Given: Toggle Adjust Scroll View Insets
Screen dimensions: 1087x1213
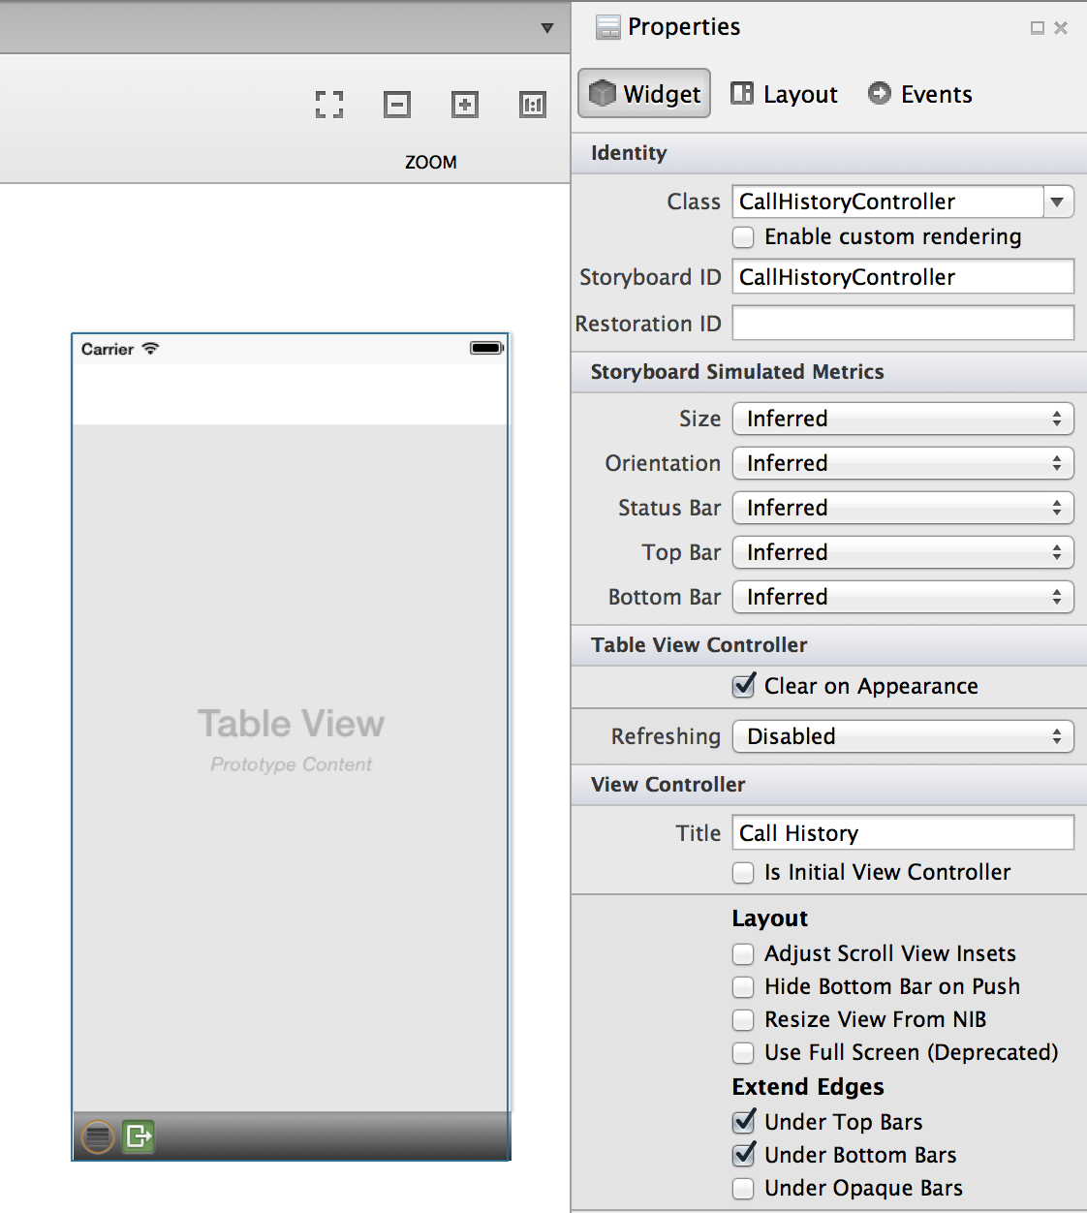Looking at the screenshot, I should click(x=743, y=954).
